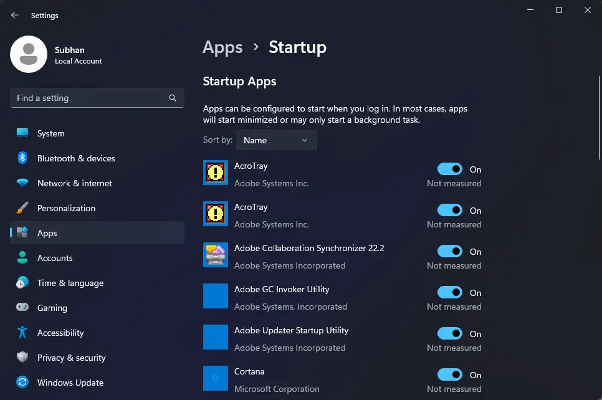Open Privacy & security settings

click(97, 358)
